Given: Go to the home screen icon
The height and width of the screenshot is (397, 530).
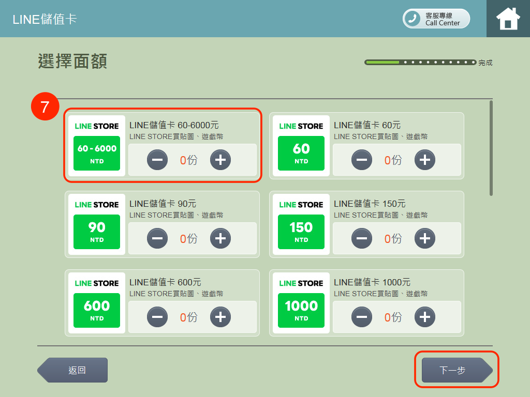Looking at the screenshot, I should coord(508,19).
